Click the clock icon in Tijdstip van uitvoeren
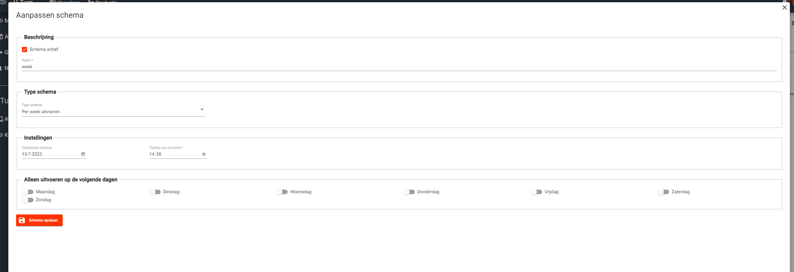This screenshot has height=272, width=794. point(204,154)
